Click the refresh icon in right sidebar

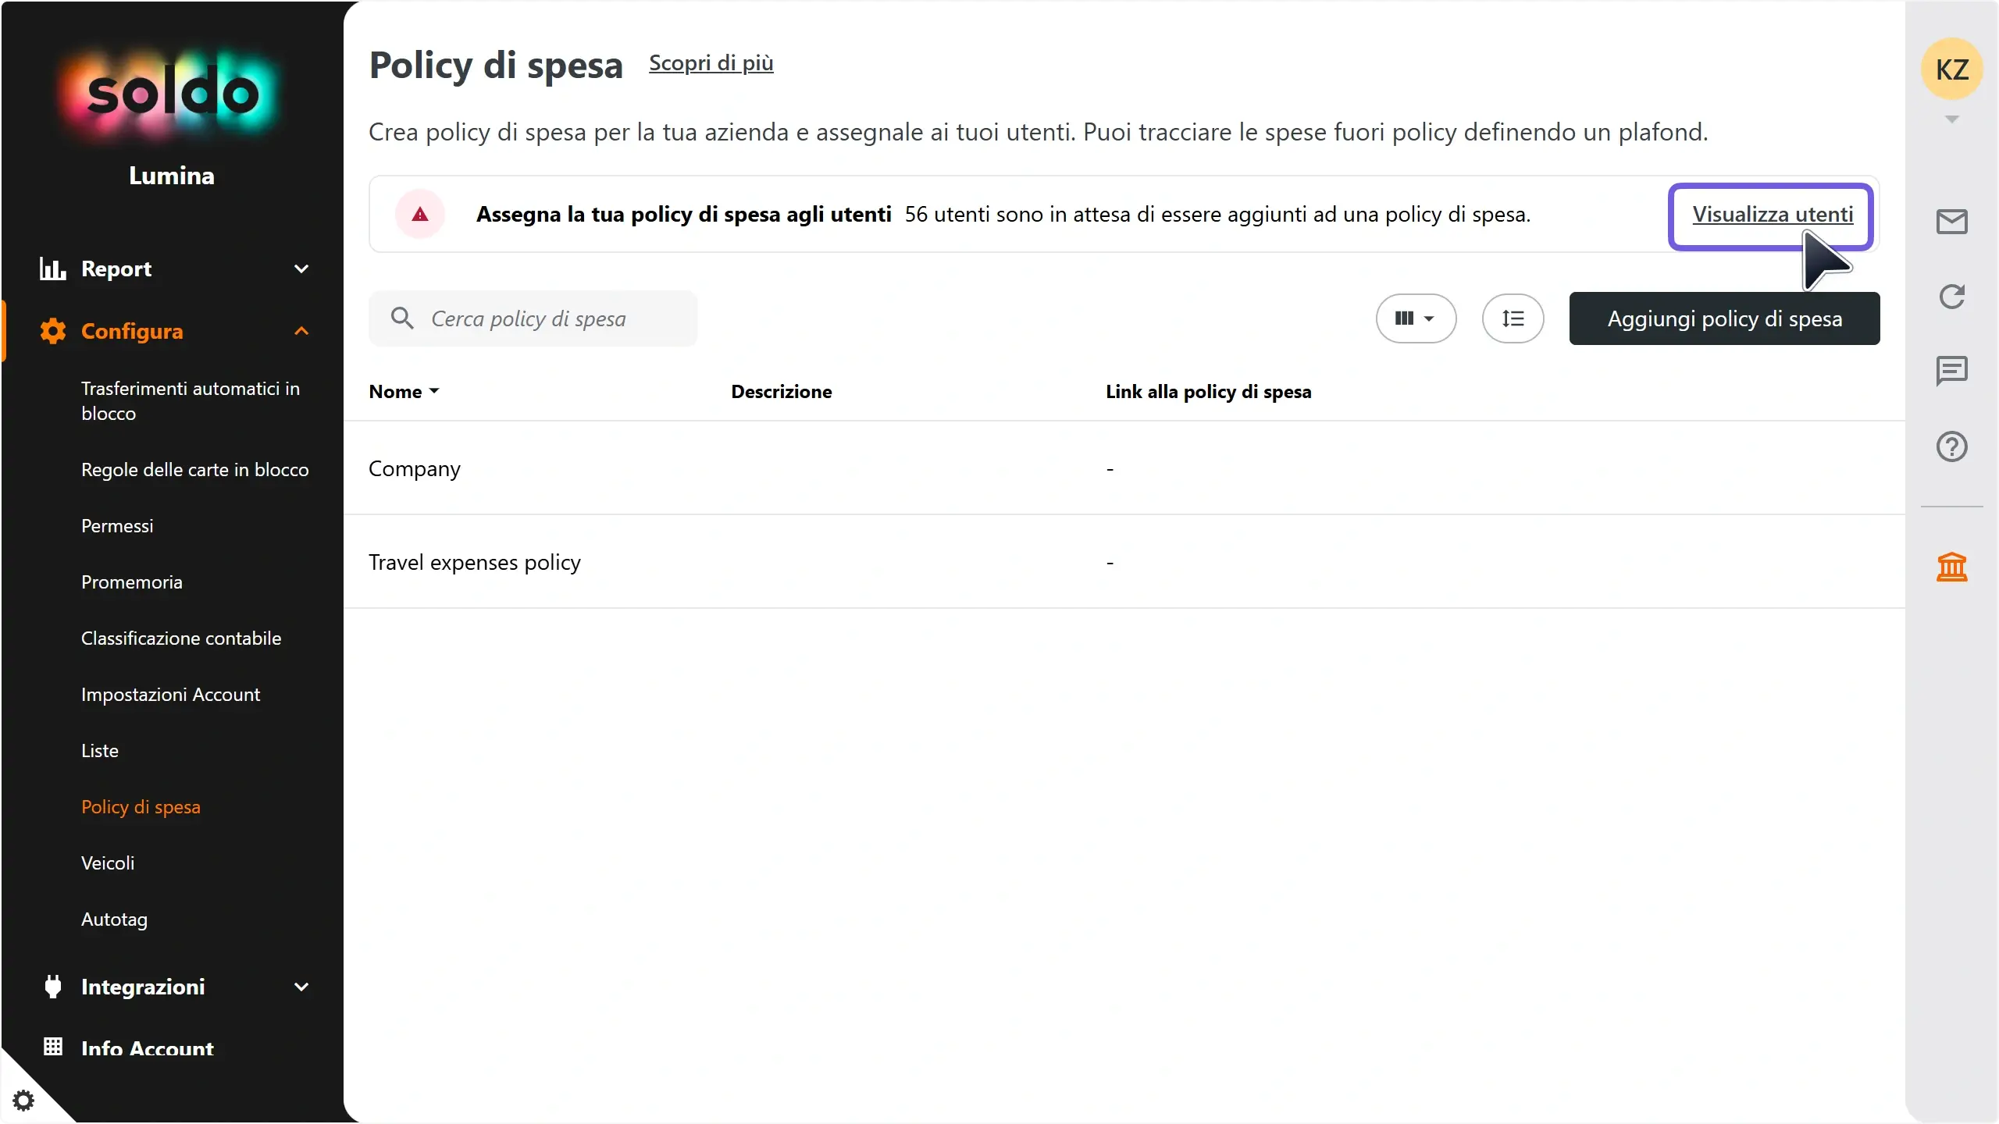[1951, 297]
